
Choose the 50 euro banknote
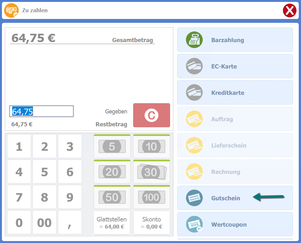pyautogui.click(x=112, y=197)
